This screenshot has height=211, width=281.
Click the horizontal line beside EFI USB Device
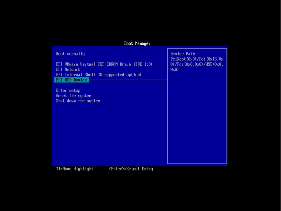128,80
